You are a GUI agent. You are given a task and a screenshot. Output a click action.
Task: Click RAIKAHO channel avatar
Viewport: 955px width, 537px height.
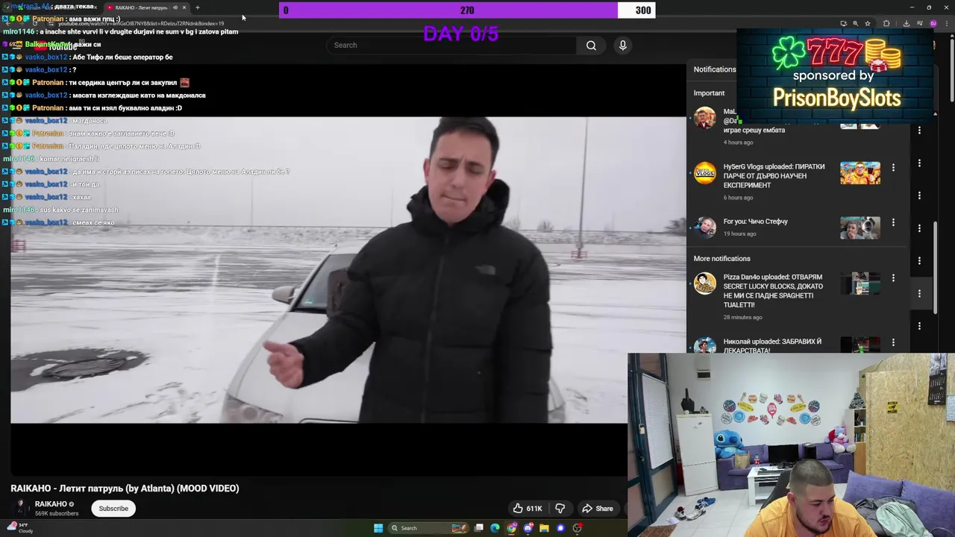[x=20, y=508]
